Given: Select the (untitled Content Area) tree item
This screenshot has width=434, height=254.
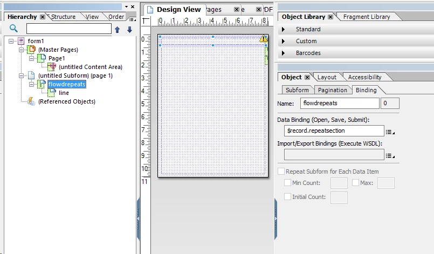Looking at the screenshot, I should pyautogui.click(x=91, y=67).
